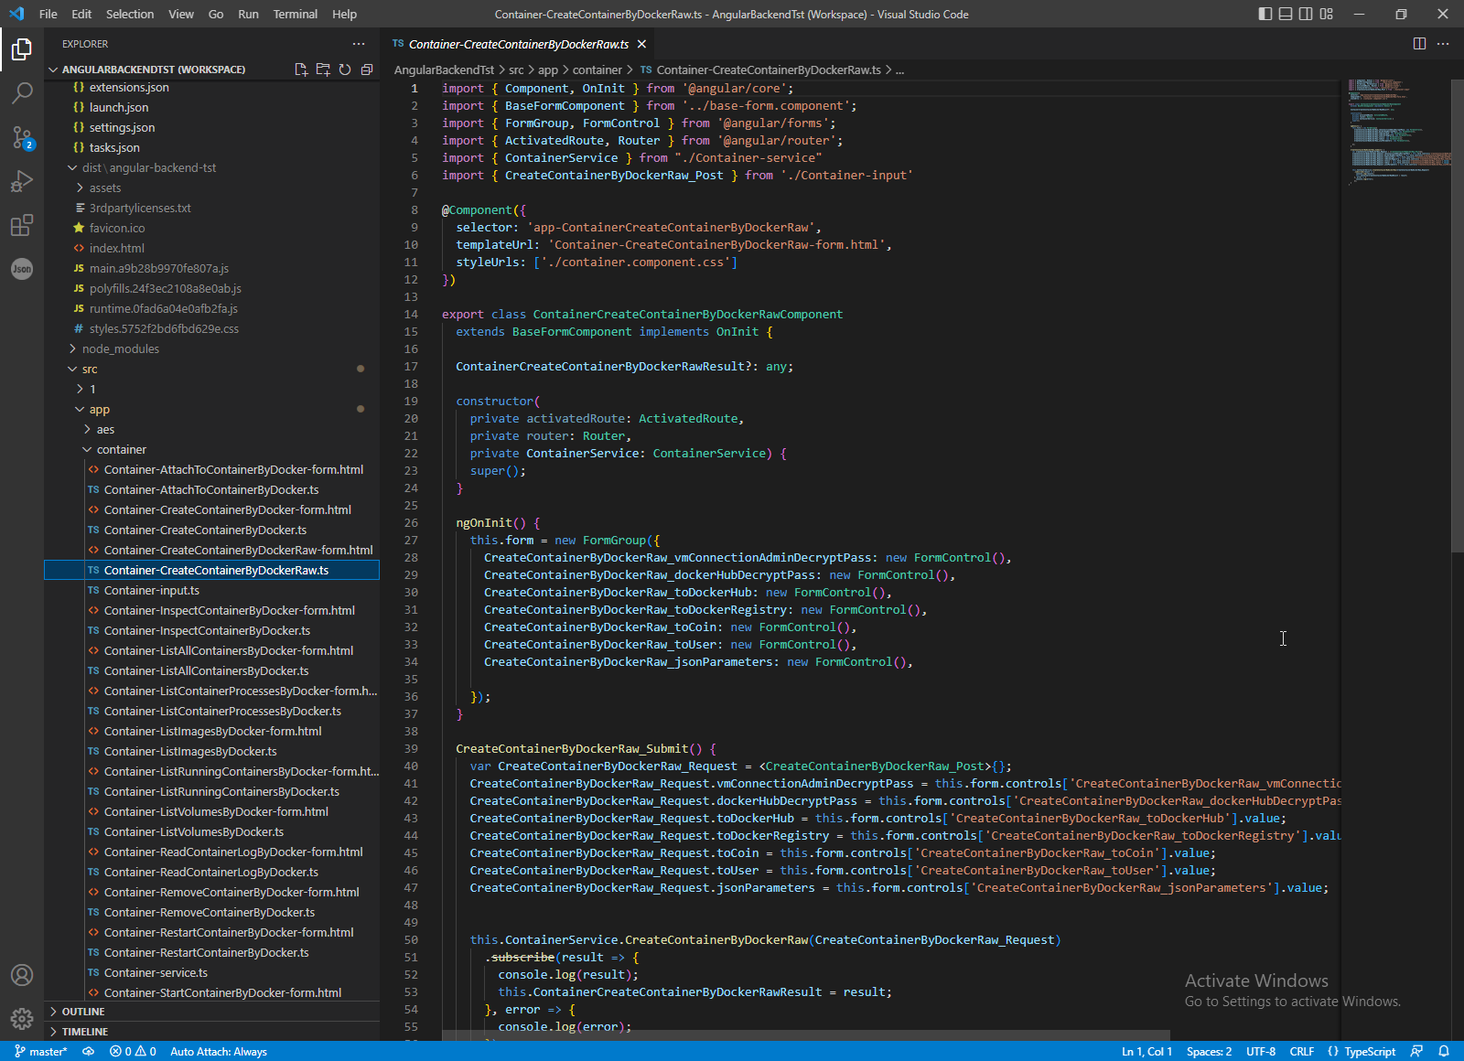
Task: Collapse the container folder
Action: (121, 450)
